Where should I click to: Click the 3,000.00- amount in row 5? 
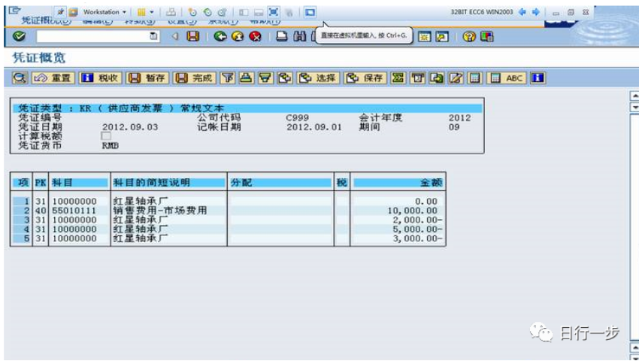417,238
